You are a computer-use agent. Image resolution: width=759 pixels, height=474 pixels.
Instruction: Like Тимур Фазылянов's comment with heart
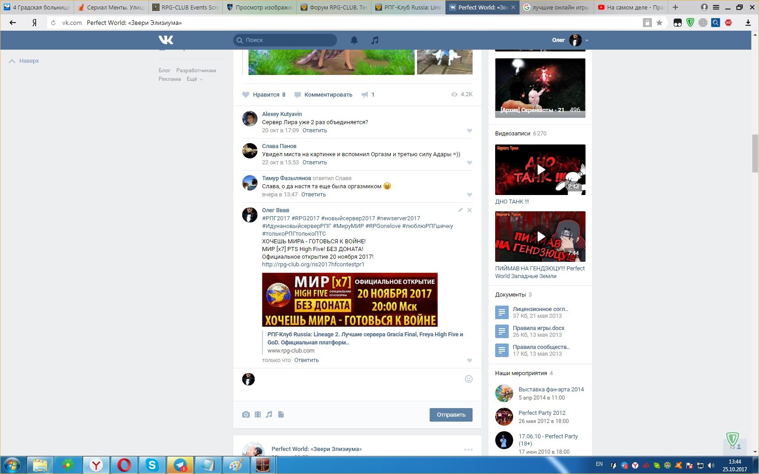point(469,195)
